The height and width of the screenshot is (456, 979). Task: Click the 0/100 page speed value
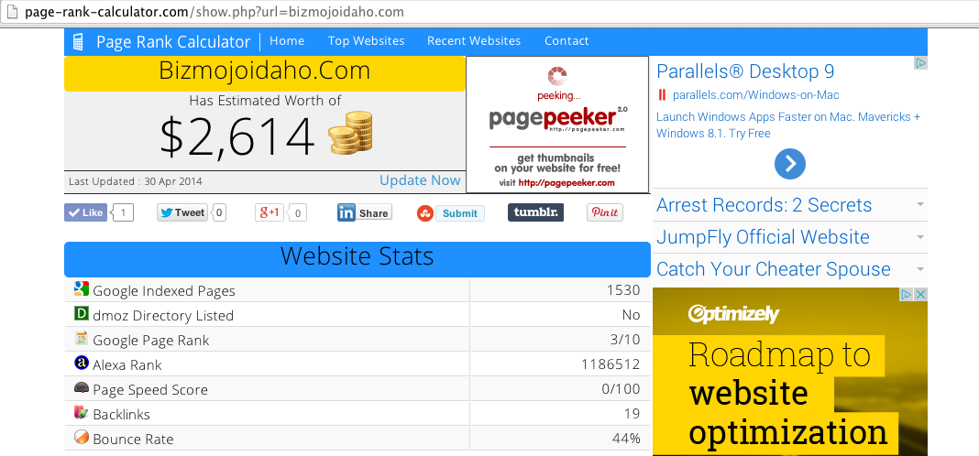tap(621, 389)
